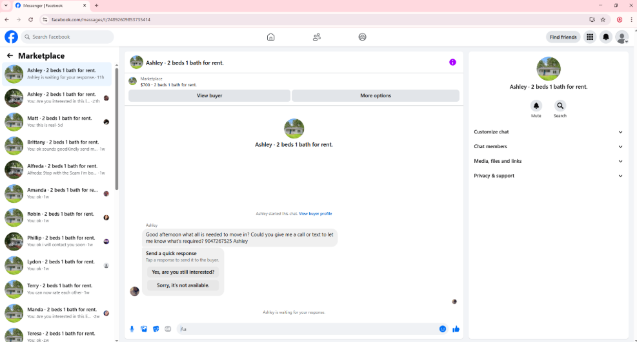Screen dimensions: 637x342
Task: Open the View buyer profile link
Action: click(315, 214)
